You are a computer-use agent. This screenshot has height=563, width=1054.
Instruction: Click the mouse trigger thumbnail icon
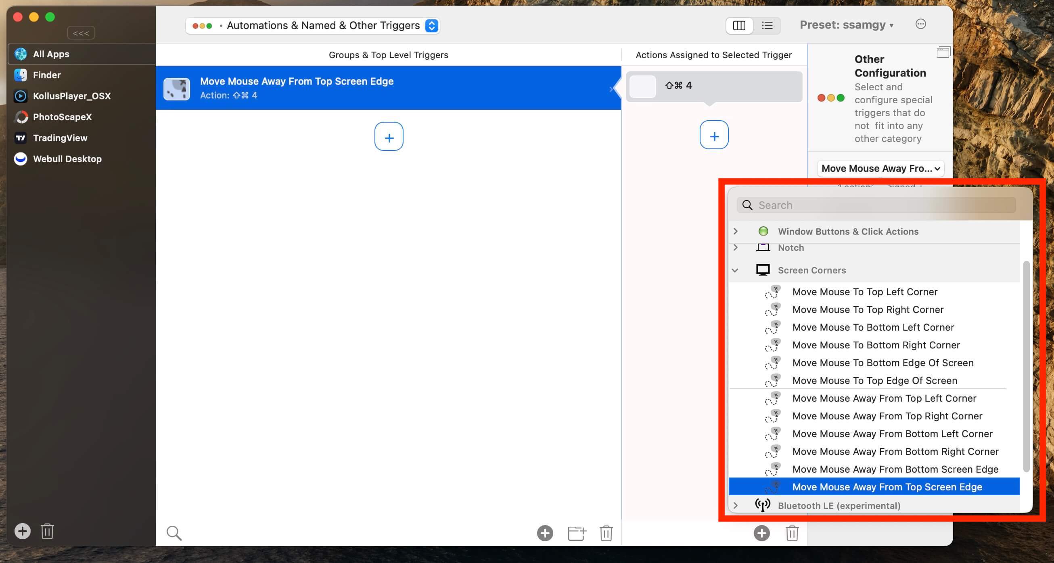click(x=177, y=89)
